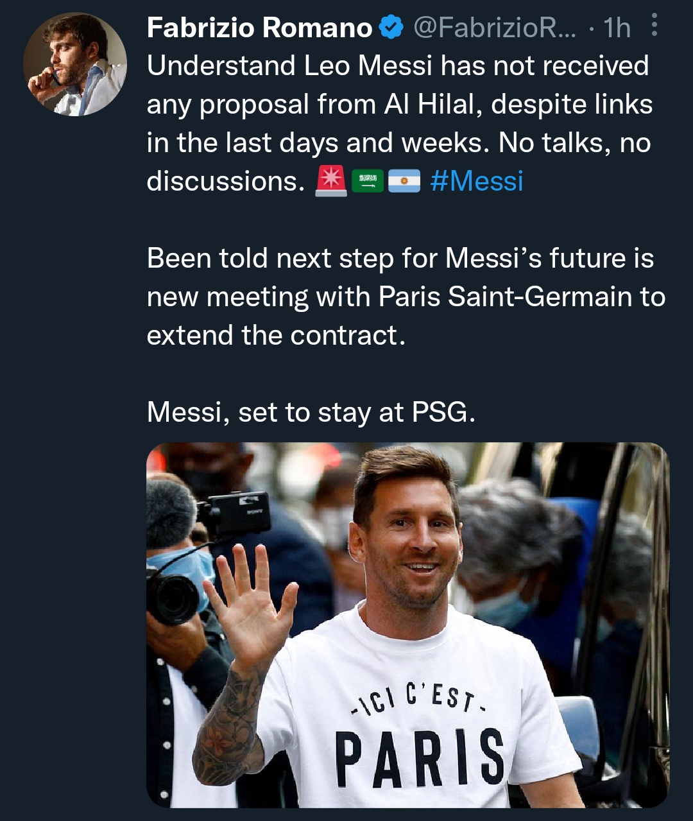
Task: Click the red siren emoji
Action: pos(331,181)
